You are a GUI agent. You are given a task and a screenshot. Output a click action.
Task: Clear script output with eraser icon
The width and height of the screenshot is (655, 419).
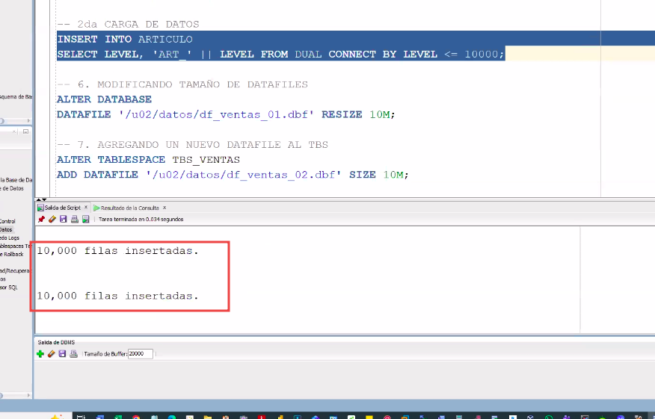pos(52,220)
